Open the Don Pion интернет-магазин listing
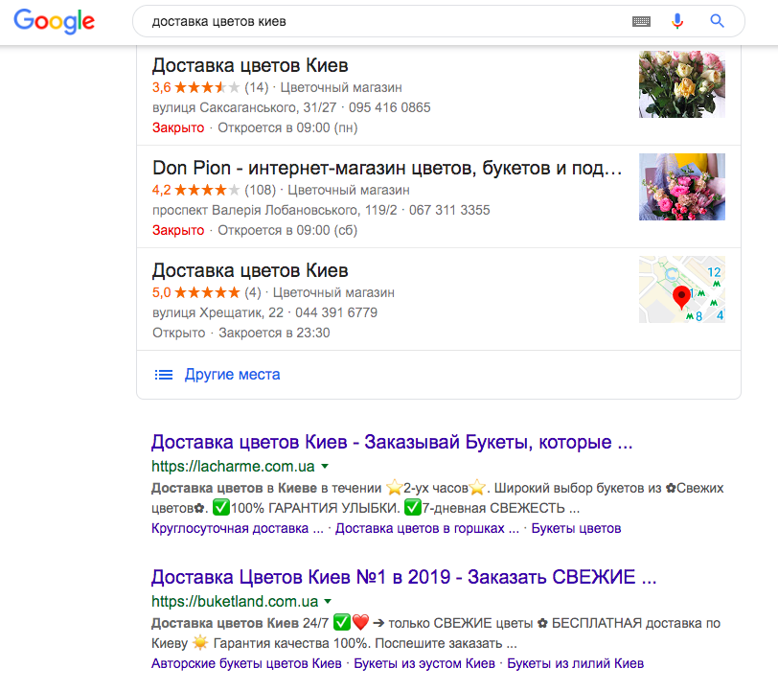 387,168
